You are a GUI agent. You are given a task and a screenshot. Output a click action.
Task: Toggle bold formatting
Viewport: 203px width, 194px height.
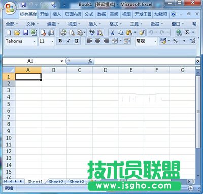pos(60,41)
